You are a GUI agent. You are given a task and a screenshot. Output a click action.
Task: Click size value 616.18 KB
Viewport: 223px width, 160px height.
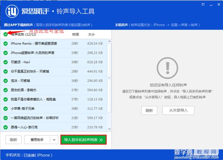pyautogui.click(x=95, y=62)
